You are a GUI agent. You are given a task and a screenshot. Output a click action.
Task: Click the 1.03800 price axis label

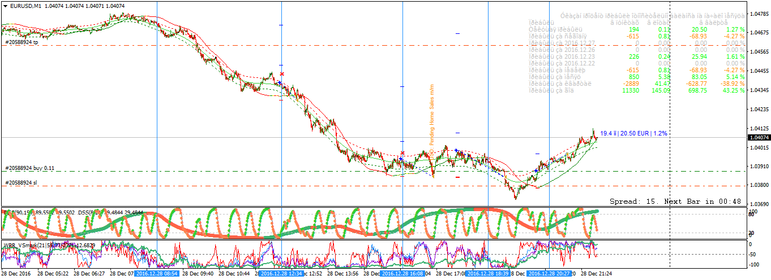759,185
